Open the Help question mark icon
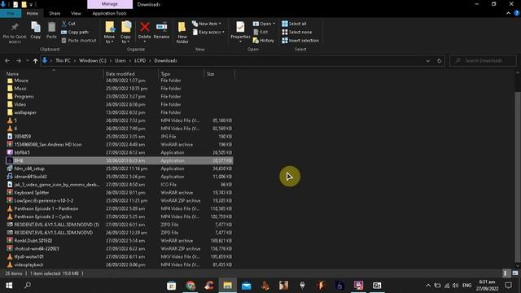 (517, 13)
